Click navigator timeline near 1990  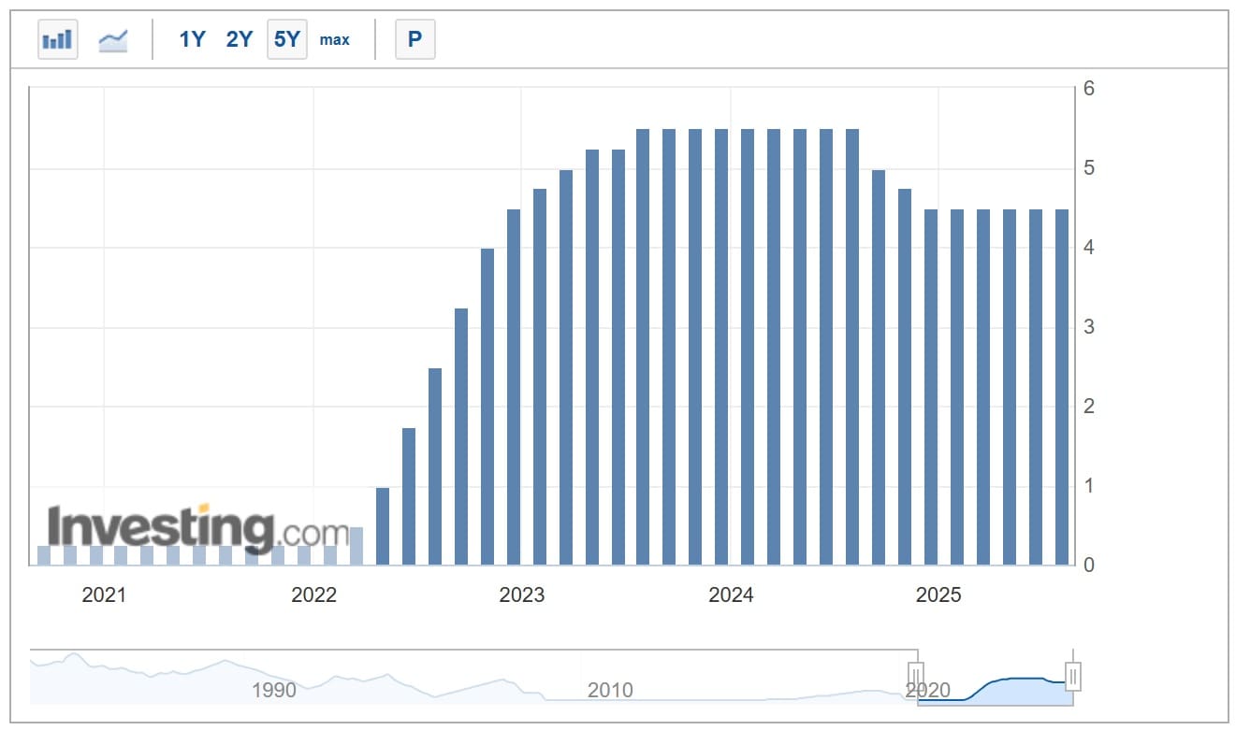tap(273, 690)
